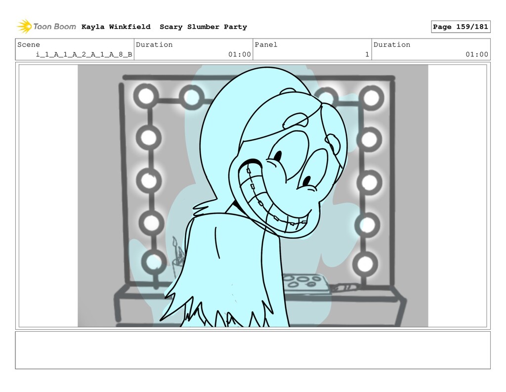Click the panel duration value 01:00

[x=477, y=54]
